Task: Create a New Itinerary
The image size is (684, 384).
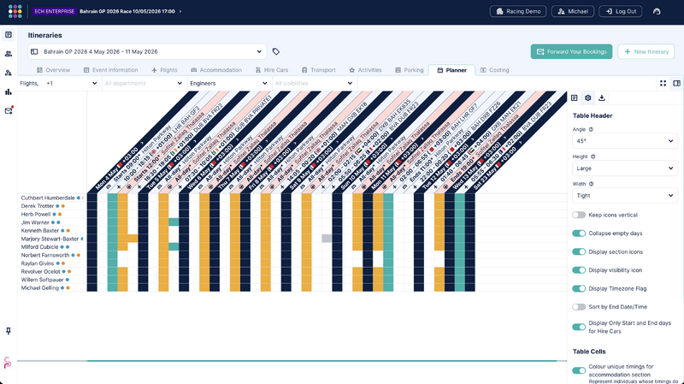Action: click(646, 51)
